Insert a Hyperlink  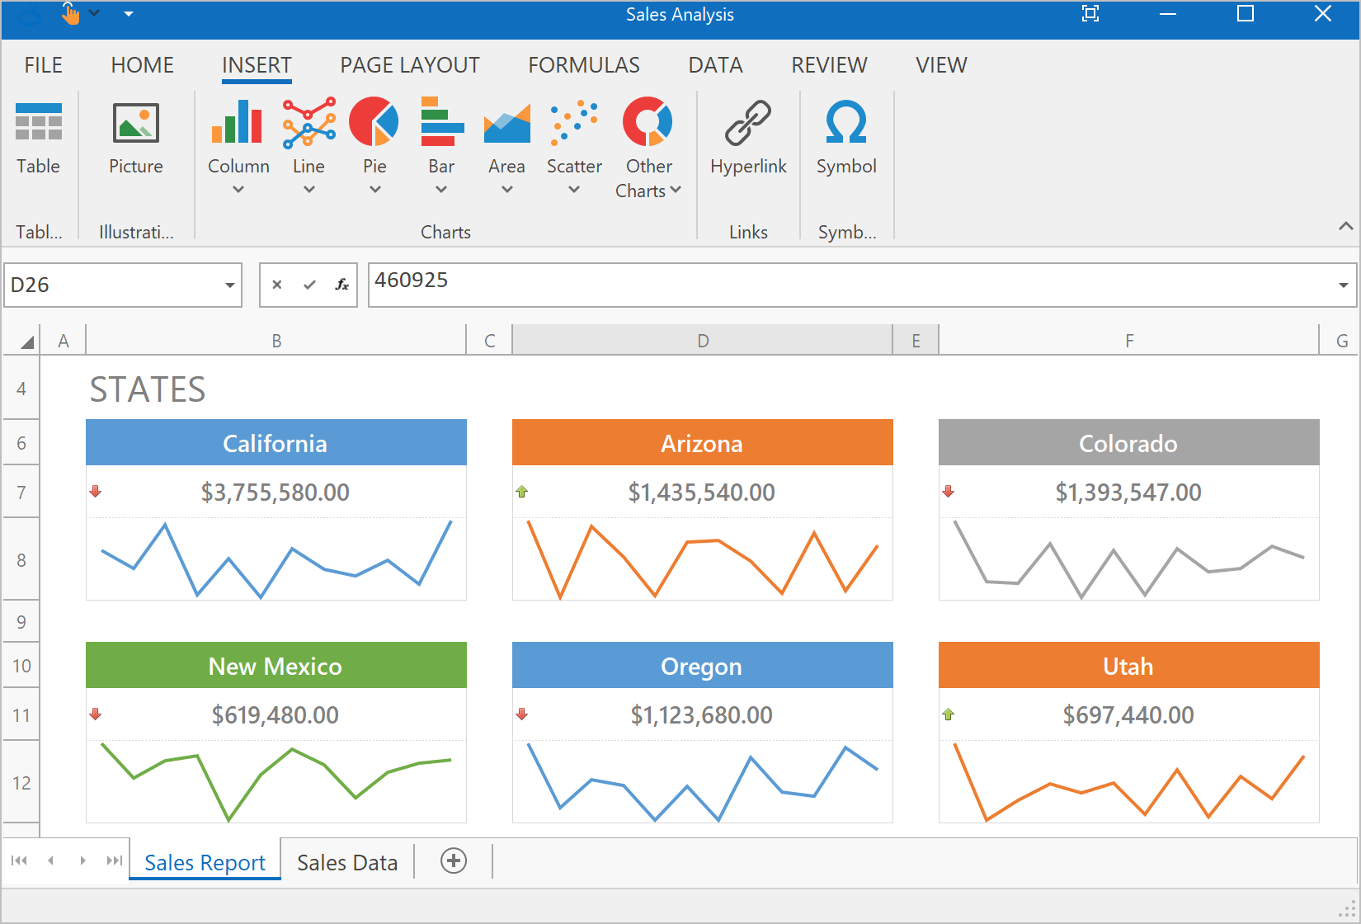click(x=748, y=137)
